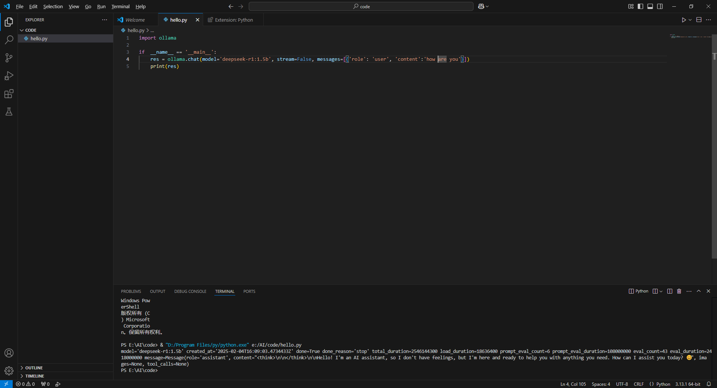Open the Go menu
The width and height of the screenshot is (717, 388).
pos(88,6)
